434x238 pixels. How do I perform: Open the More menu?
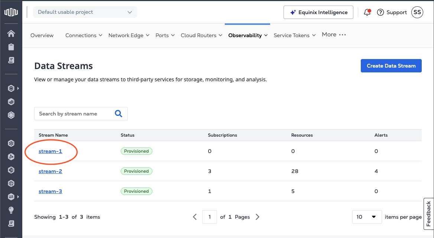pyautogui.click(x=334, y=35)
